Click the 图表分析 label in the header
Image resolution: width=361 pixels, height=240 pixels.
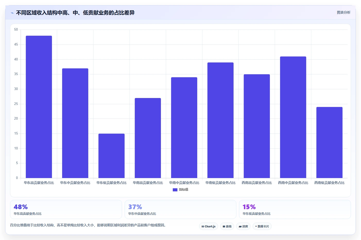pyautogui.click(x=343, y=12)
